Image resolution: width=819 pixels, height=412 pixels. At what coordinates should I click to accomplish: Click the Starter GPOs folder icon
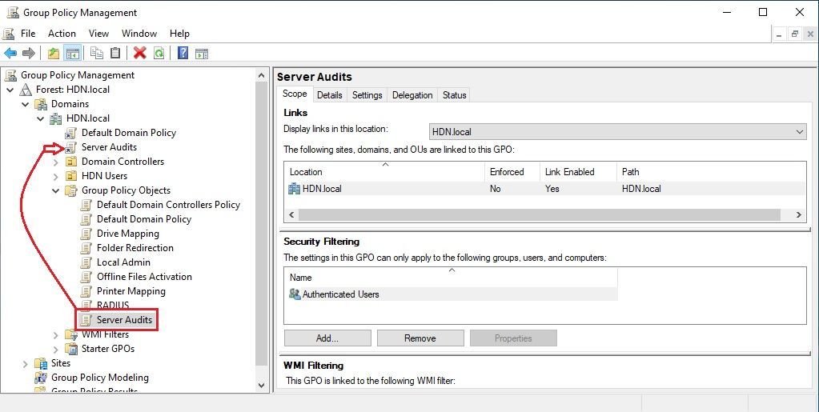pyautogui.click(x=71, y=349)
